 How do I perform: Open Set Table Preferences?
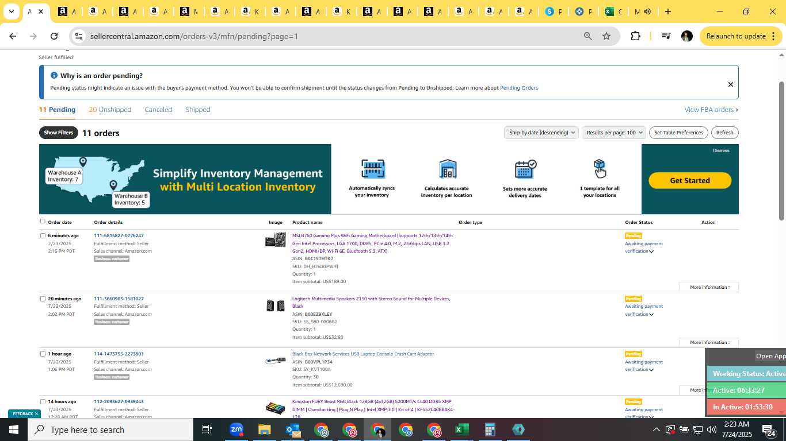pos(678,133)
